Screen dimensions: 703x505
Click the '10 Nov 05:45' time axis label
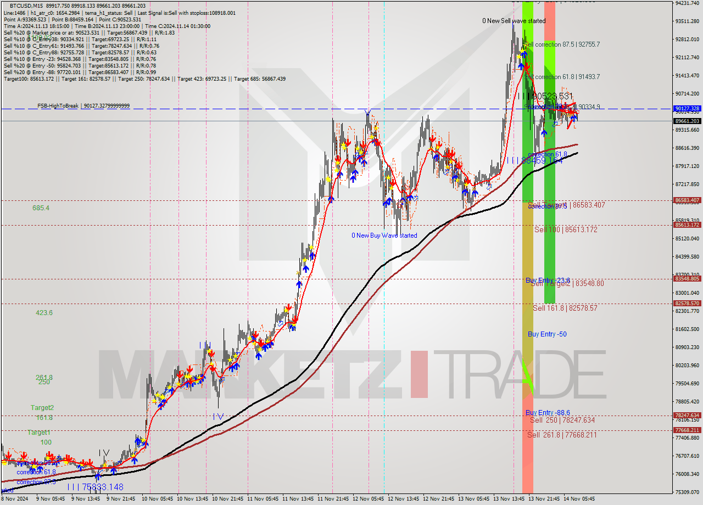158,498
